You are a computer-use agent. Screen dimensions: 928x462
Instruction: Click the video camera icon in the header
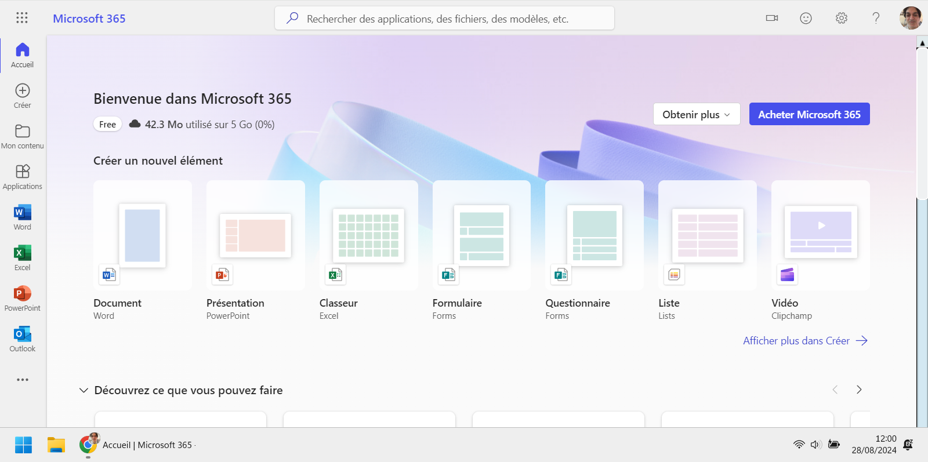point(772,18)
